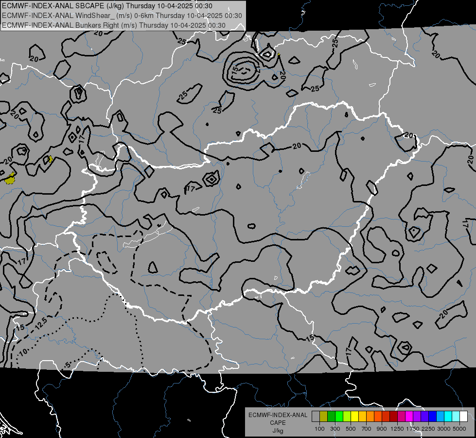Image resolution: width=476 pixels, height=438 pixels.
Task: Click the legend value 5000
Action: pos(459,429)
